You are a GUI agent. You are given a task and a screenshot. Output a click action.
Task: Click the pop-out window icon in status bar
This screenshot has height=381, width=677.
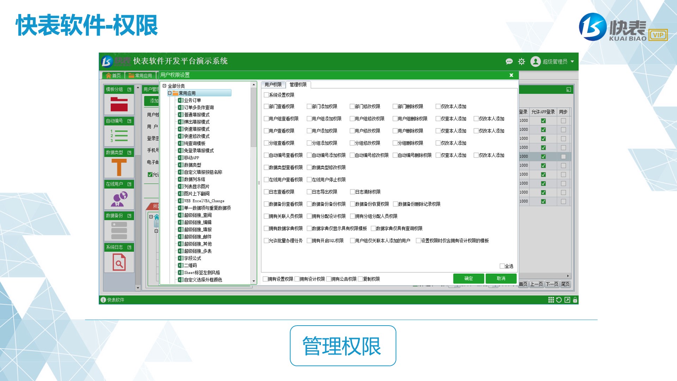(567, 300)
